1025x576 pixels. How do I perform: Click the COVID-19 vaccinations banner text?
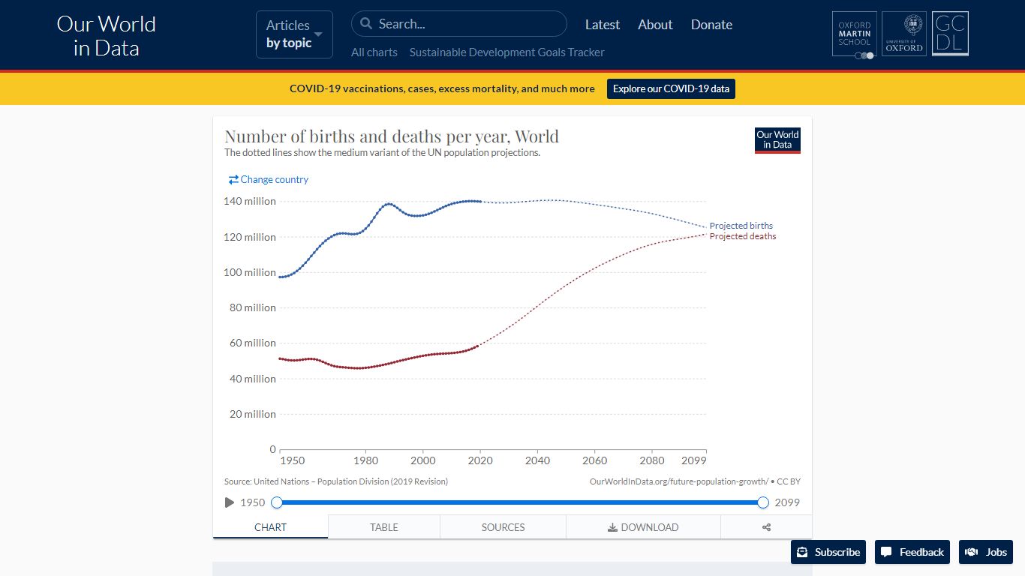tap(442, 88)
